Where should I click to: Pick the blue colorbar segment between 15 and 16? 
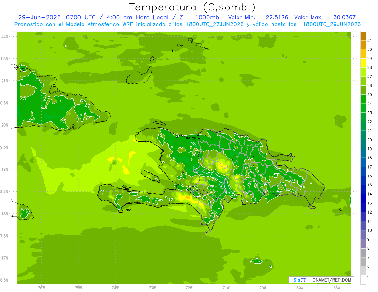click(x=363, y=180)
